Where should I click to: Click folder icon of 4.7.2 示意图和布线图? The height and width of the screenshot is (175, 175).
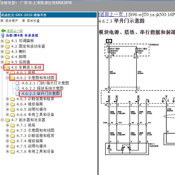[x=13, y=131]
